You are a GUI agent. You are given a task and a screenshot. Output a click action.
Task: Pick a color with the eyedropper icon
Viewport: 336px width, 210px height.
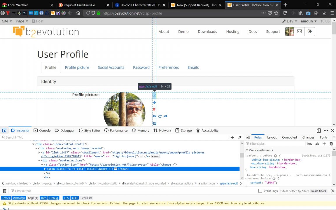point(239,137)
